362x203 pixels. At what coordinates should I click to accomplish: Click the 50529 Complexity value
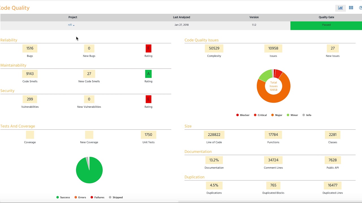(214, 48)
